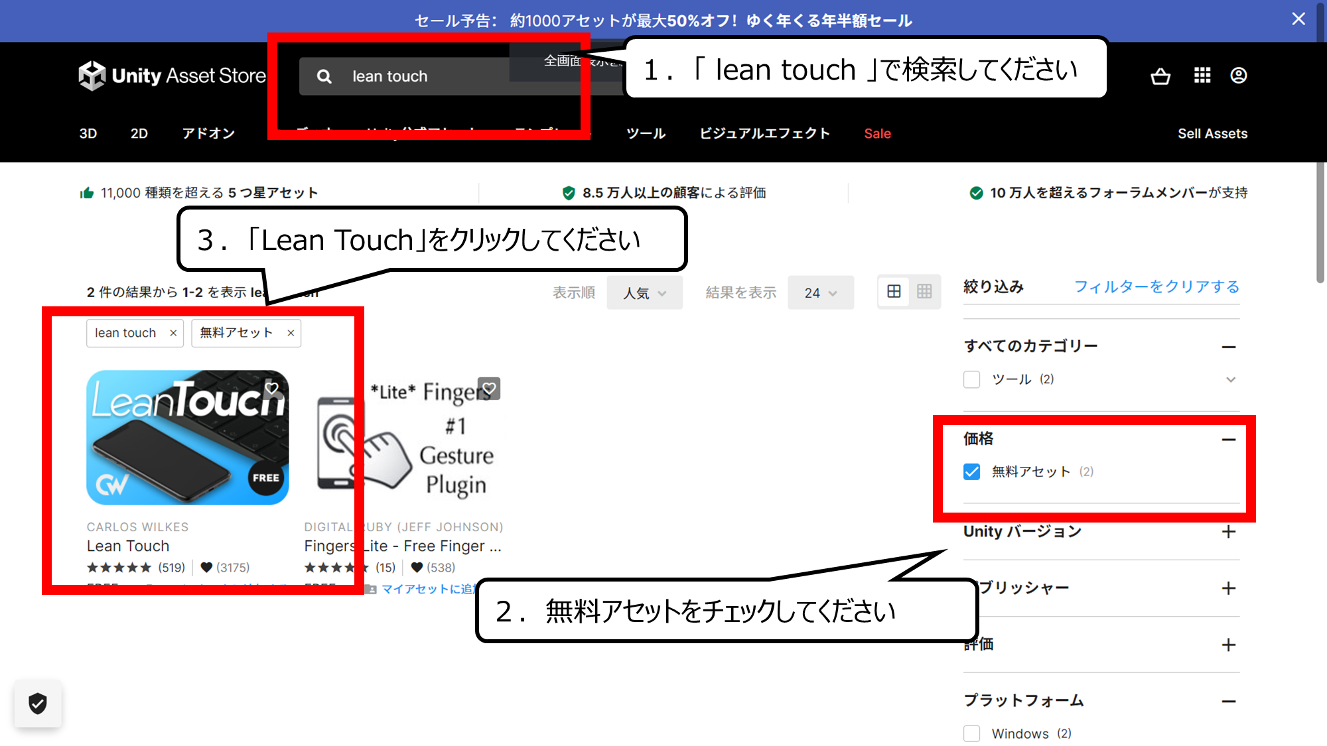Click the マイアセットに追加 link
The image size is (1327, 746).
(428, 589)
